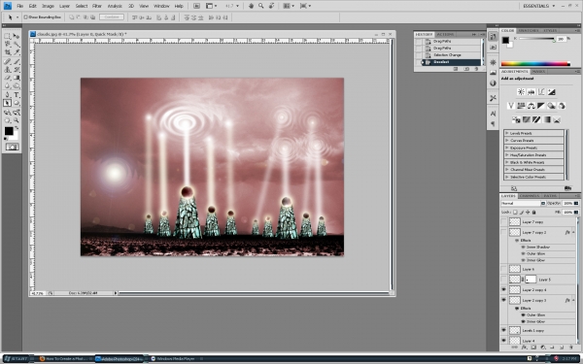Screen dimensions: 583x364
Task: Select the Gradient tool
Action: [x=17, y=78]
